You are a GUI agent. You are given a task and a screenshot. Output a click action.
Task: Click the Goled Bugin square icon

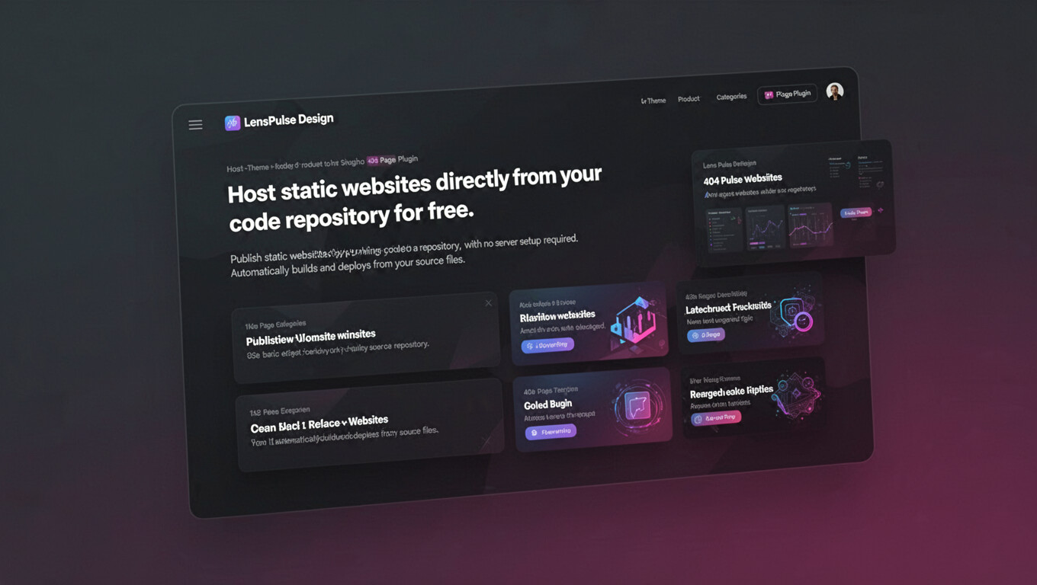coord(637,407)
